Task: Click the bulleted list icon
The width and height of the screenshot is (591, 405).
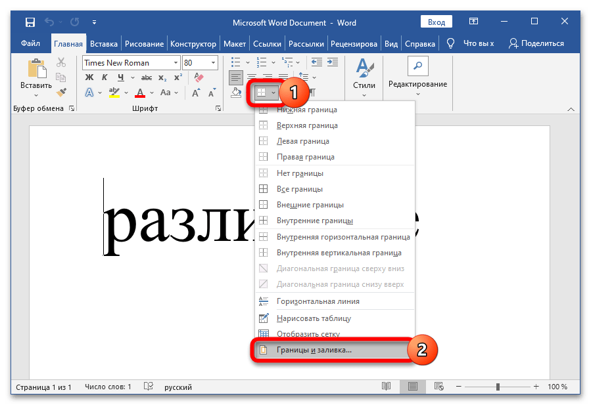Action: (236, 62)
